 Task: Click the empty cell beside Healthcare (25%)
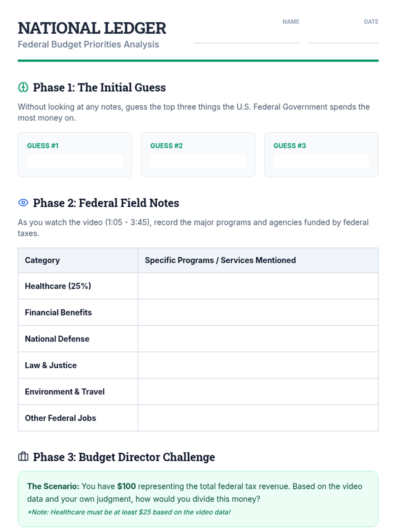(258, 286)
